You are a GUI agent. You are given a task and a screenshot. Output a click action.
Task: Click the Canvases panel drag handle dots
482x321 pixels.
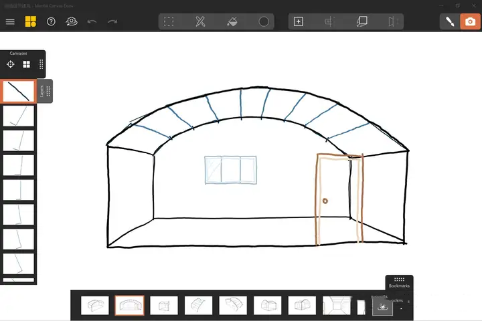coord(41,65)
